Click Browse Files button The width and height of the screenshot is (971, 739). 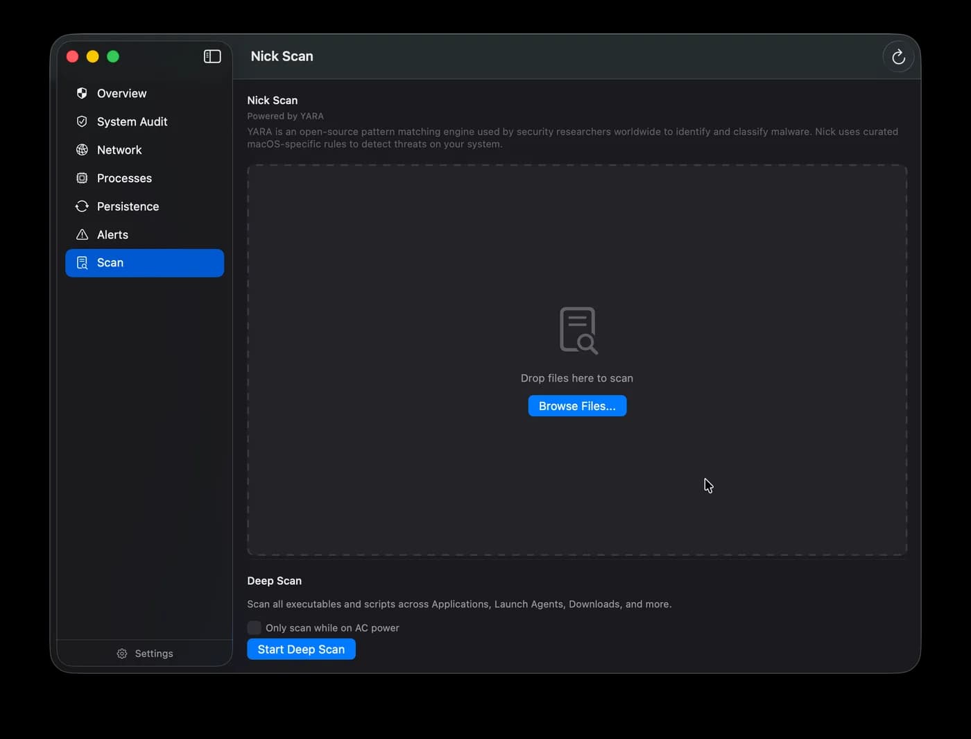tap(577, 406)
